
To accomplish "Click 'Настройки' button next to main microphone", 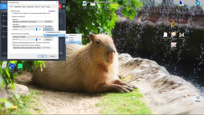I will tap(48, 27).
